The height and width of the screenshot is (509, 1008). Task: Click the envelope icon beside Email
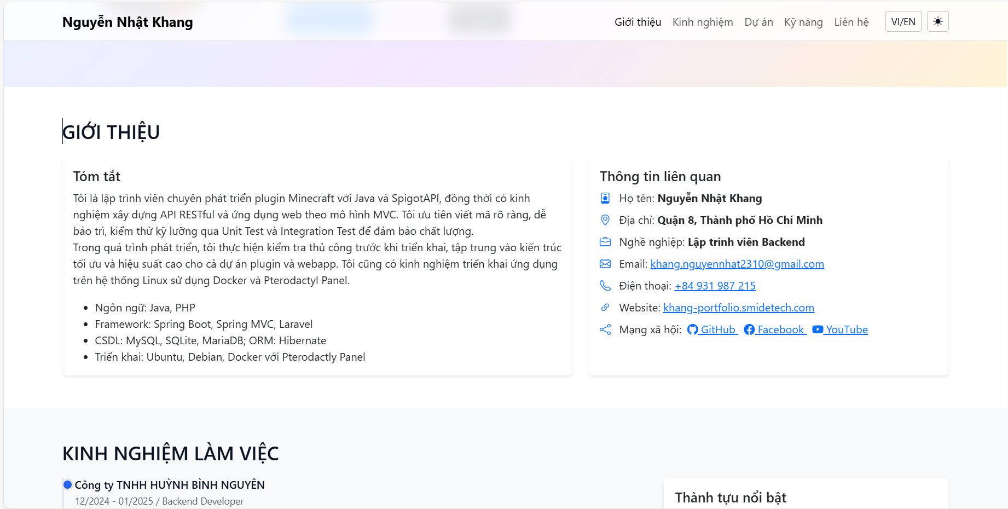605,264
